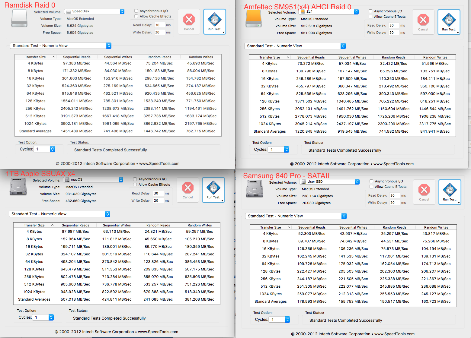Click Random Writes column header in Amfeltec window
The width and height of the screenshot is (471, 338).
tap(435, 57)
